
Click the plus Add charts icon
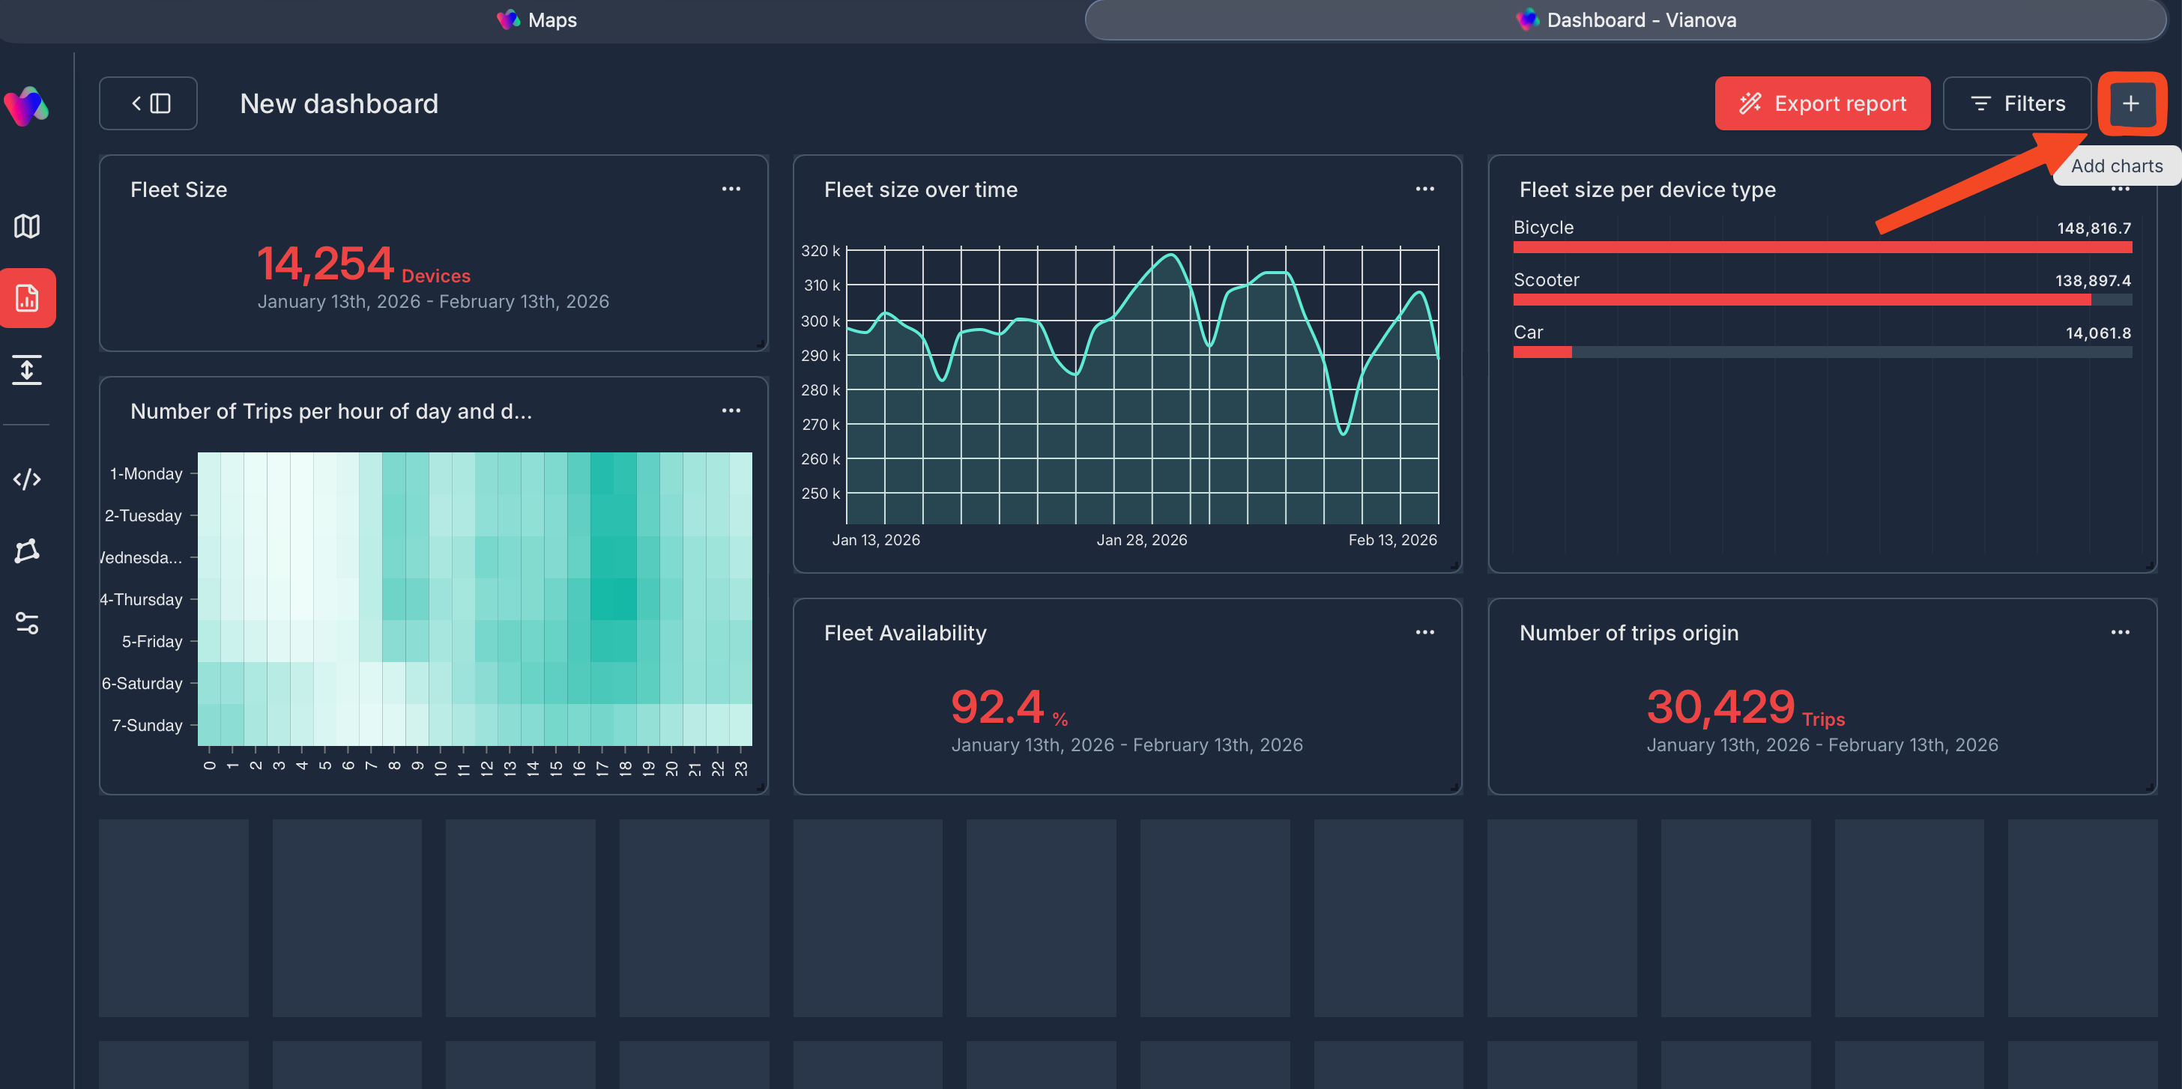pyautogui.click(x=2131, y=103)
